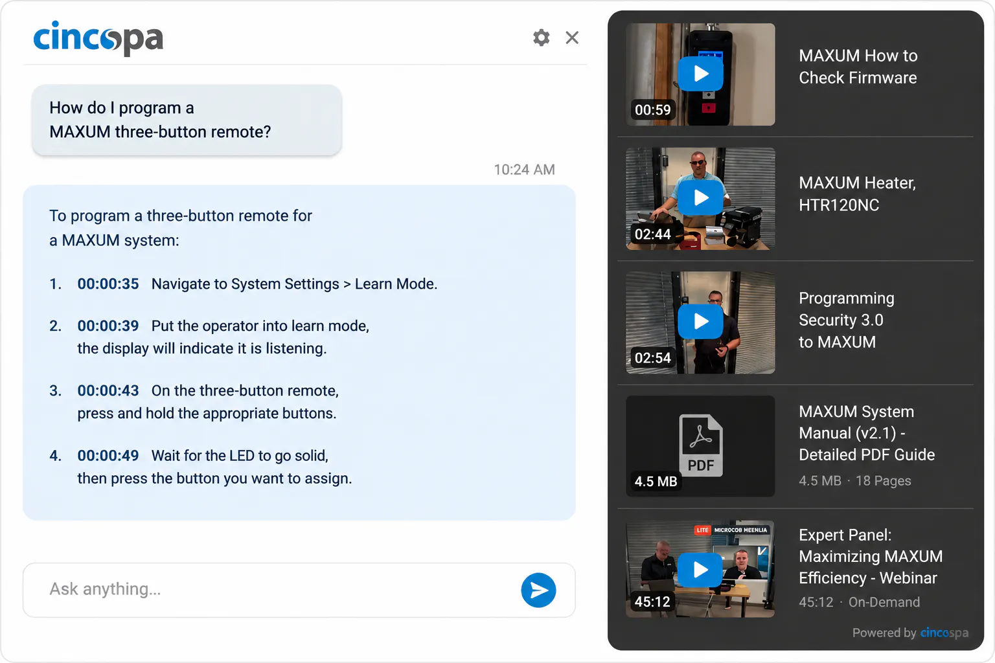This screenshot has height=663, width=995.
Task: Click the 02:54 duration badge
Action: tap(652, 358)
